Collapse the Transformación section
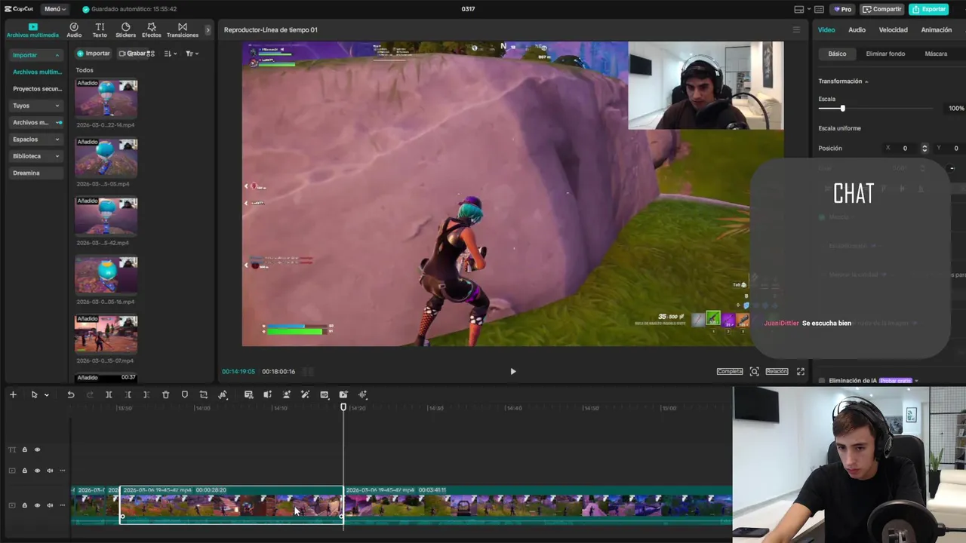Viewport: 966px width, 543px height. pyautogui.click(x=866, y=81)
